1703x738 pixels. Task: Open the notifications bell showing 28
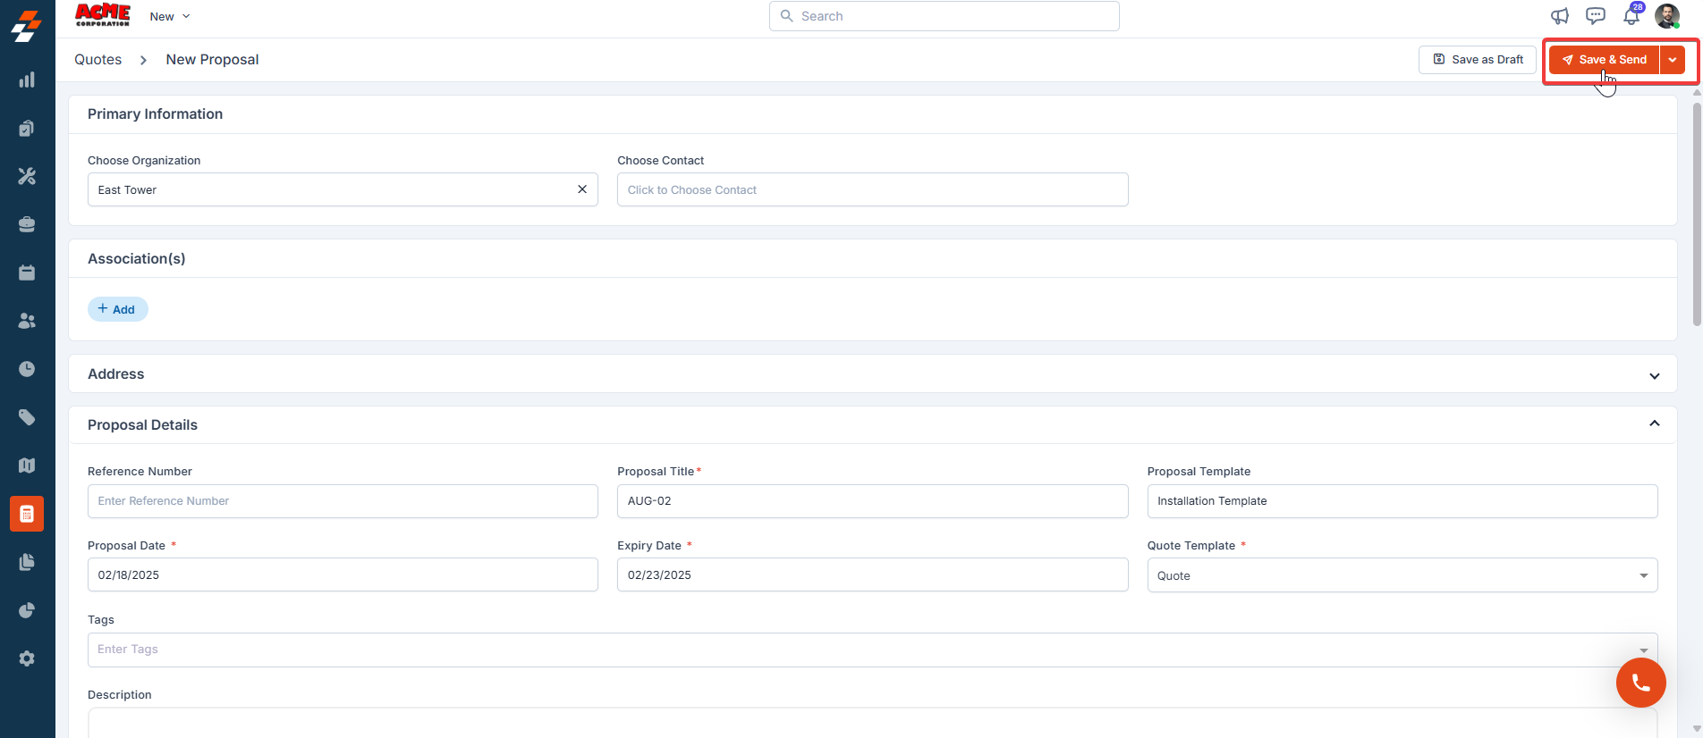(1632, 14)
